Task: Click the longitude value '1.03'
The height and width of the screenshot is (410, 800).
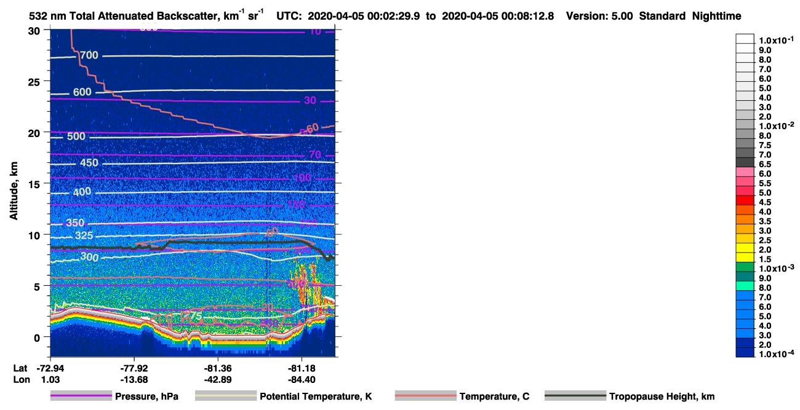Action: click(x=49, y=380)
